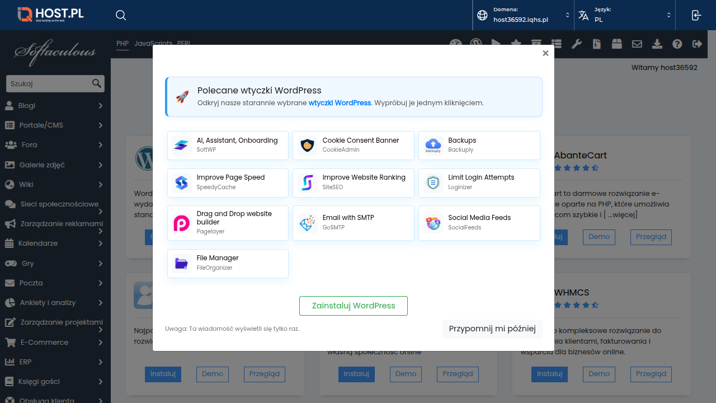Click the IQ HOST.PL logo

(x=50, y=15)
